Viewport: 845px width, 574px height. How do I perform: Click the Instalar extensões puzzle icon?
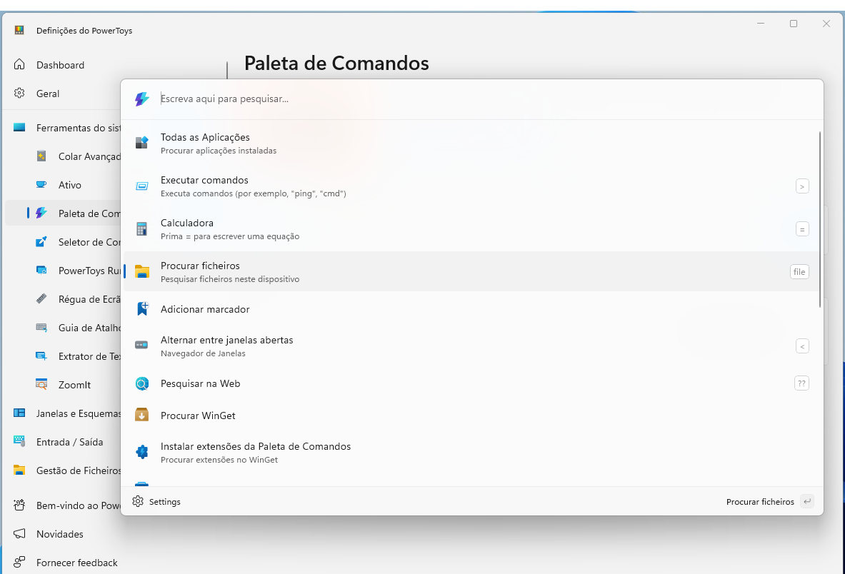(141, 452)
